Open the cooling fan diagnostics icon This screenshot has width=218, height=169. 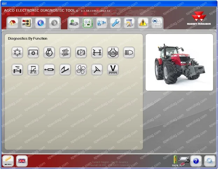(81, 69)
